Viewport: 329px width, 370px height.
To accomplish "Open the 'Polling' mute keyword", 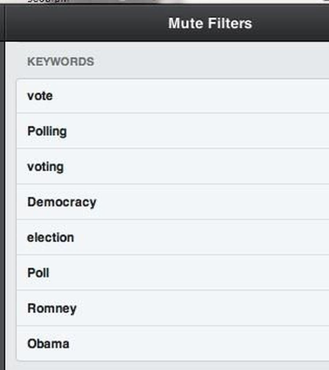I will click(172, 131).
